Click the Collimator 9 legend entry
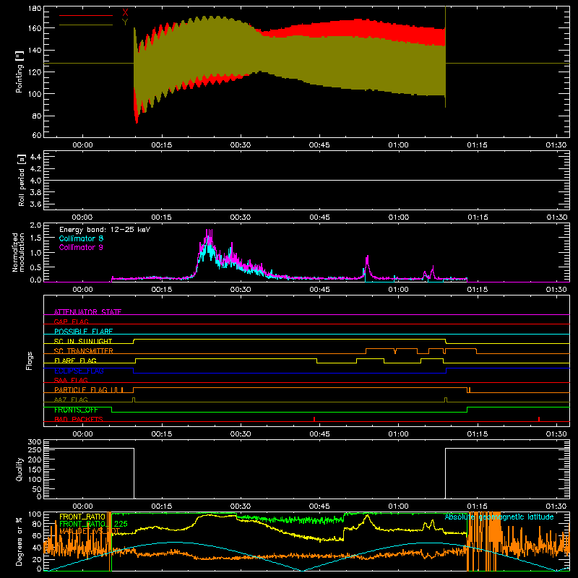 81,247
